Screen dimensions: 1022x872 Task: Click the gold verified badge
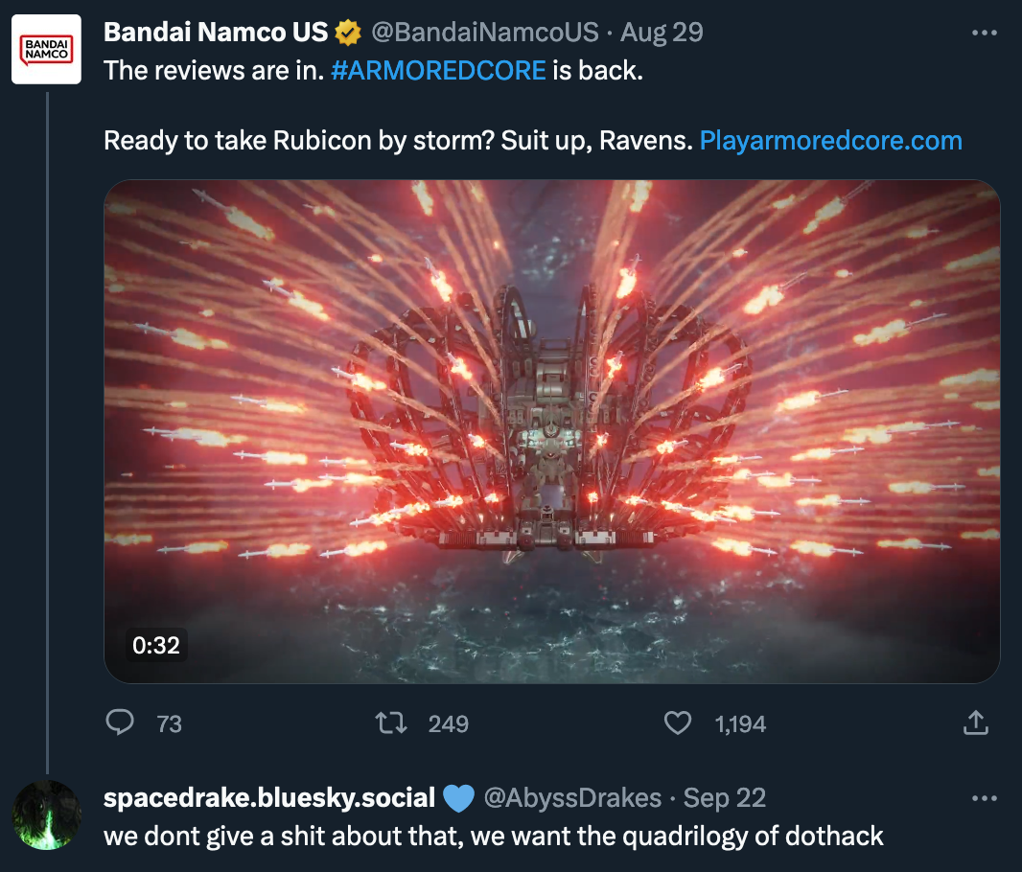click(348, 33)
